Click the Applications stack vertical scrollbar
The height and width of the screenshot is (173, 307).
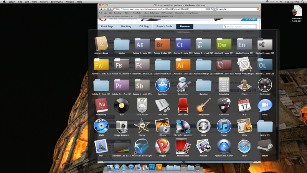tap(277, 78)
